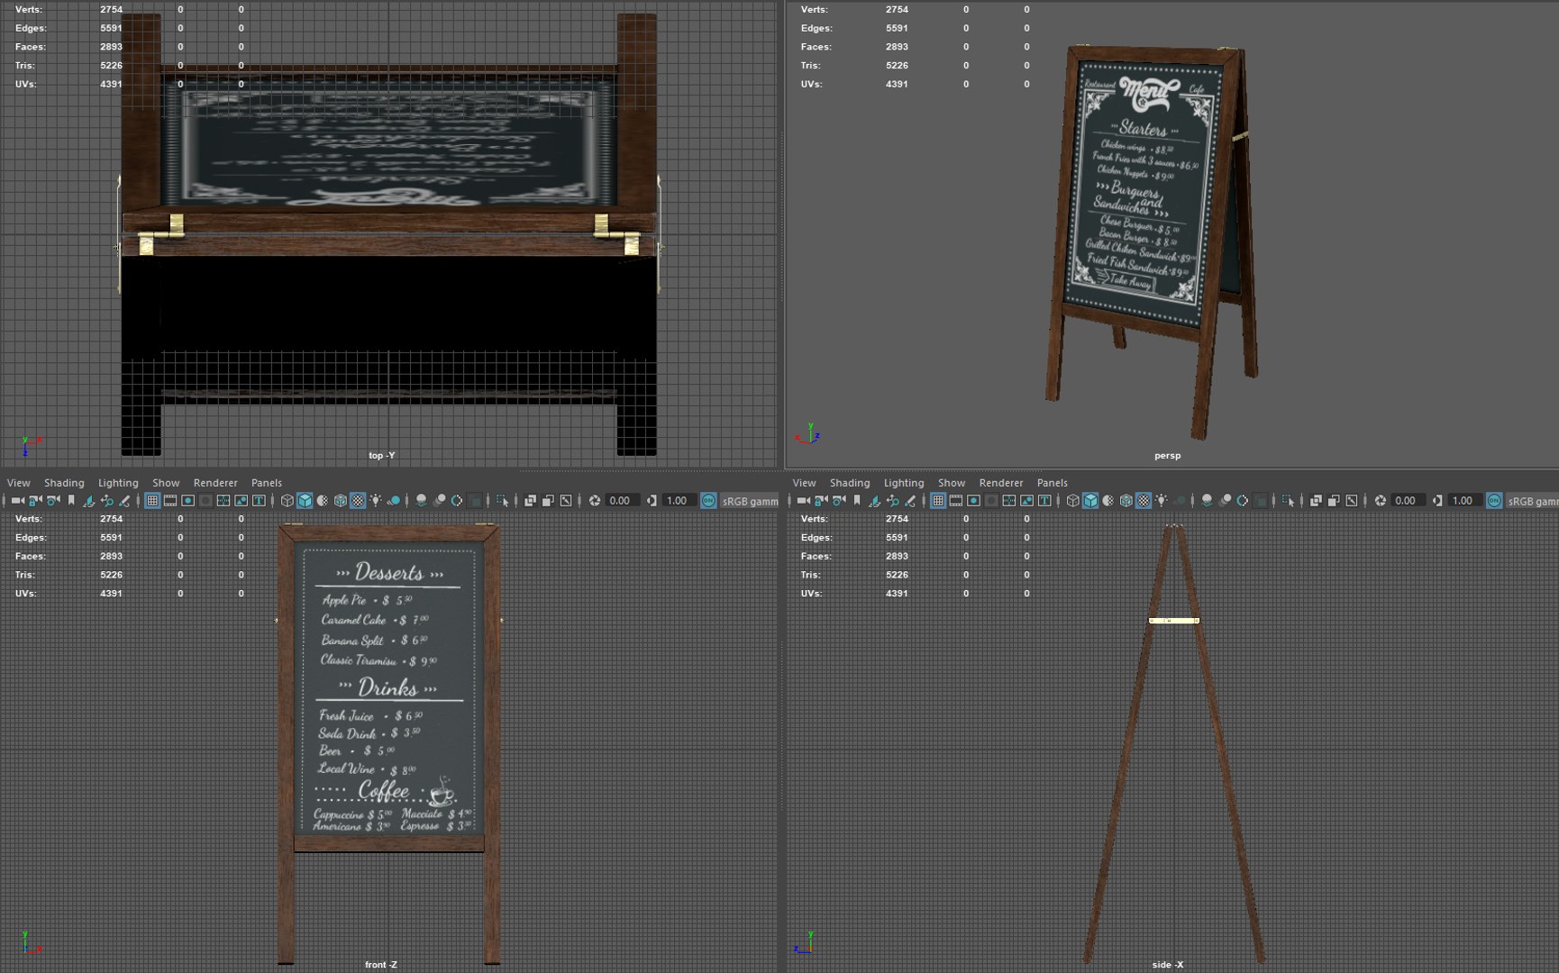Image resolution: width=1559 pixels, height=973 pixels.
Task: Click gamma value 1.00 in front view toolbar
Action: click(678, 501)
